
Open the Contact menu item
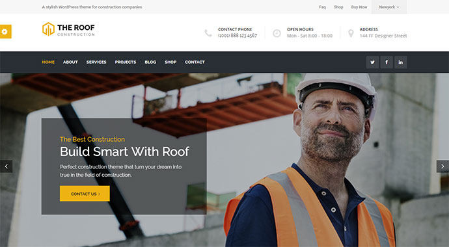coord(195,62)
